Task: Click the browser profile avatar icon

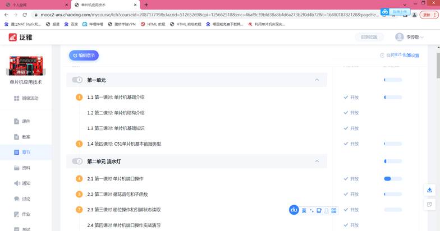Action: pos(414,15)
